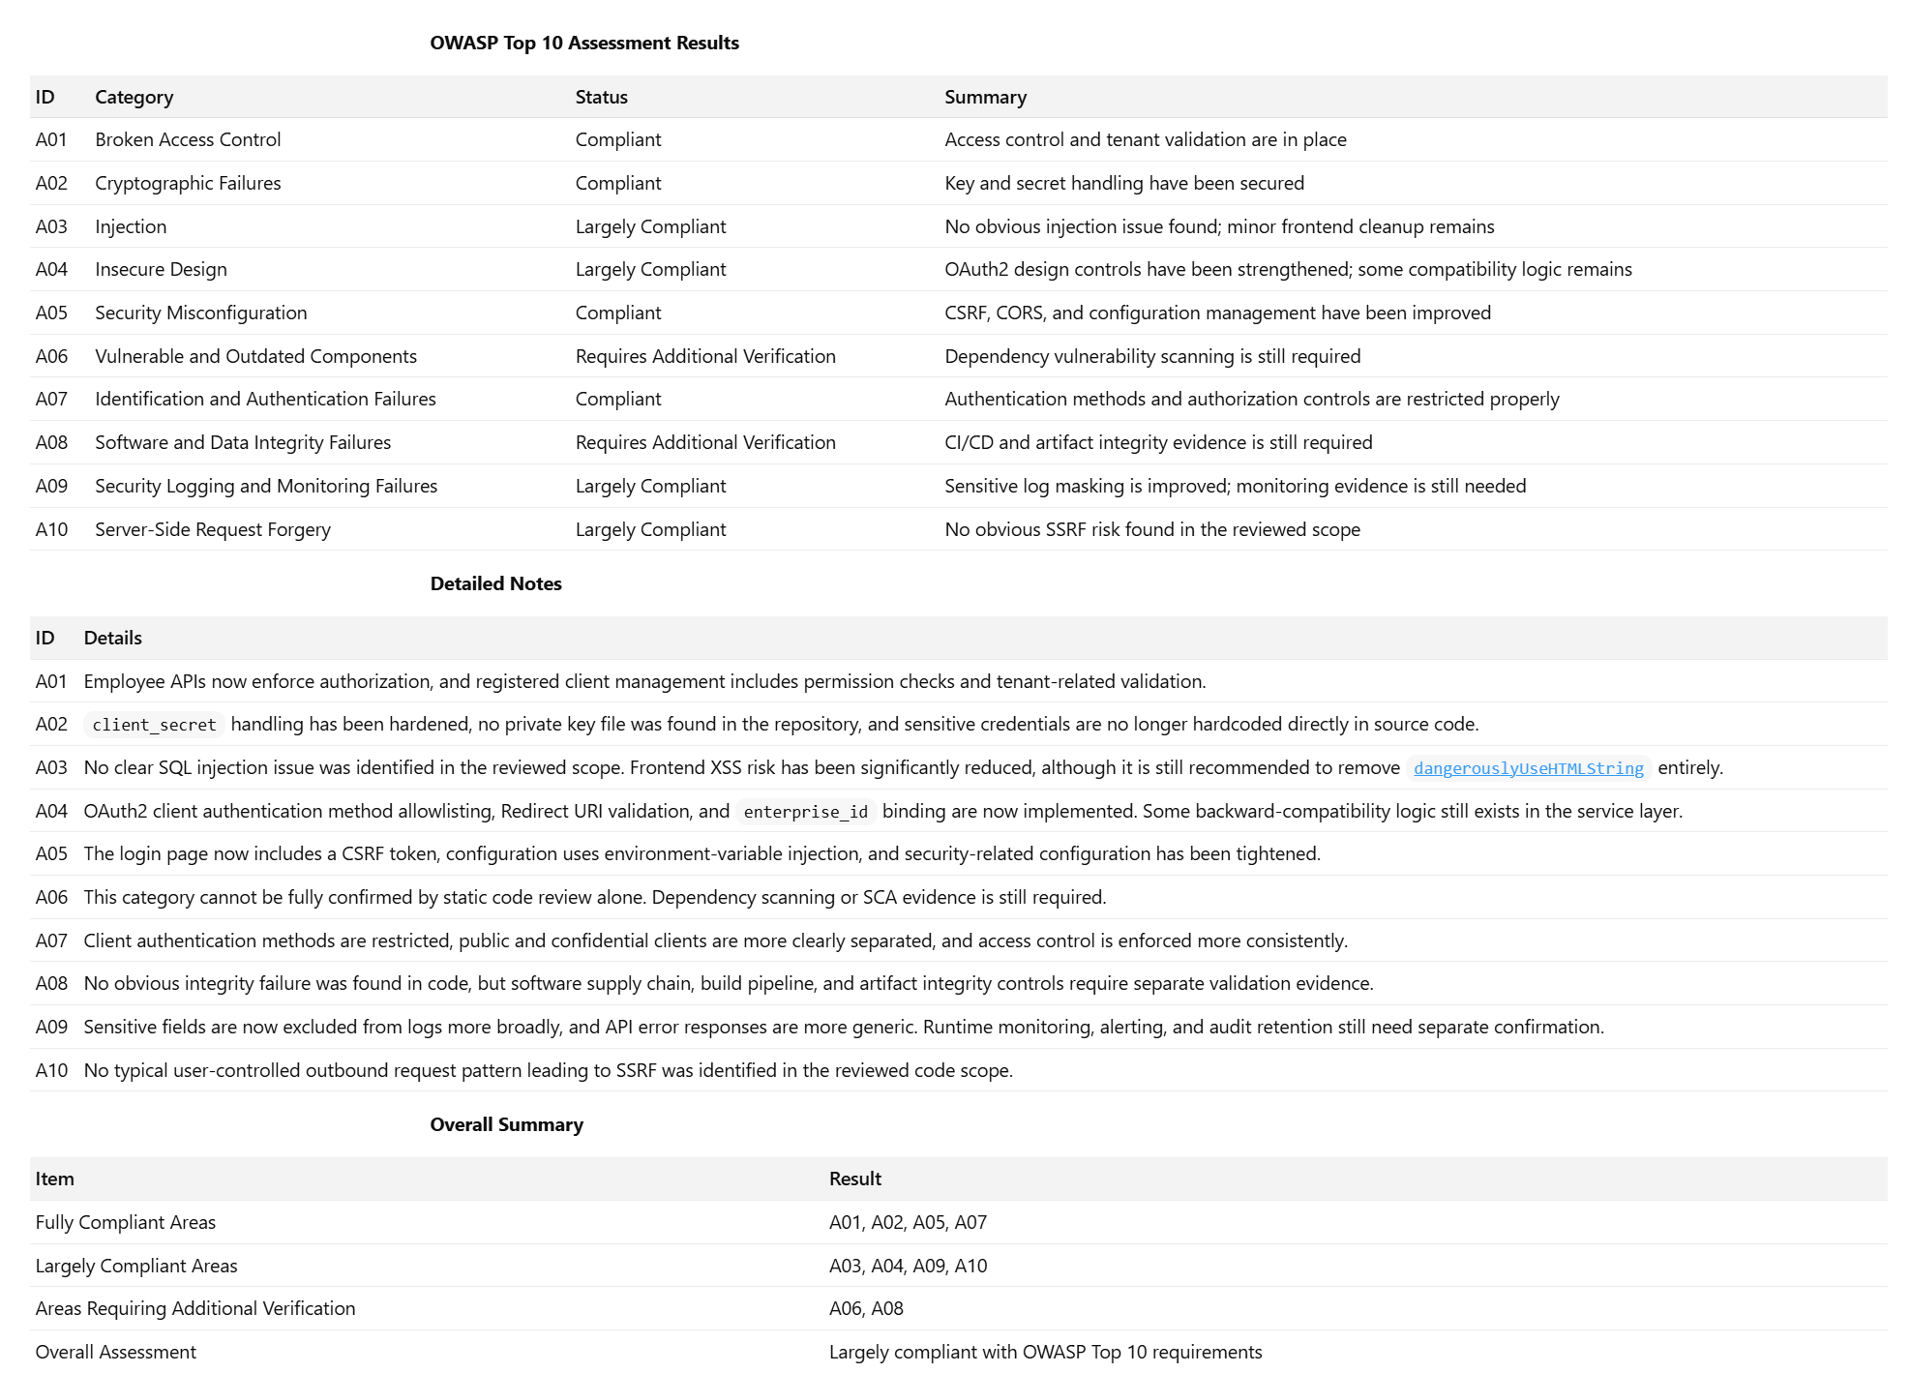Click the Vulnerable and Outdated Components cell
The image size is (1910, 1373).
tap(255, 356)
